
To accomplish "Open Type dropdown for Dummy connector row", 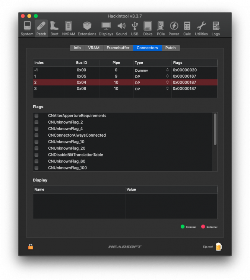I will click(x=167, y=70).
